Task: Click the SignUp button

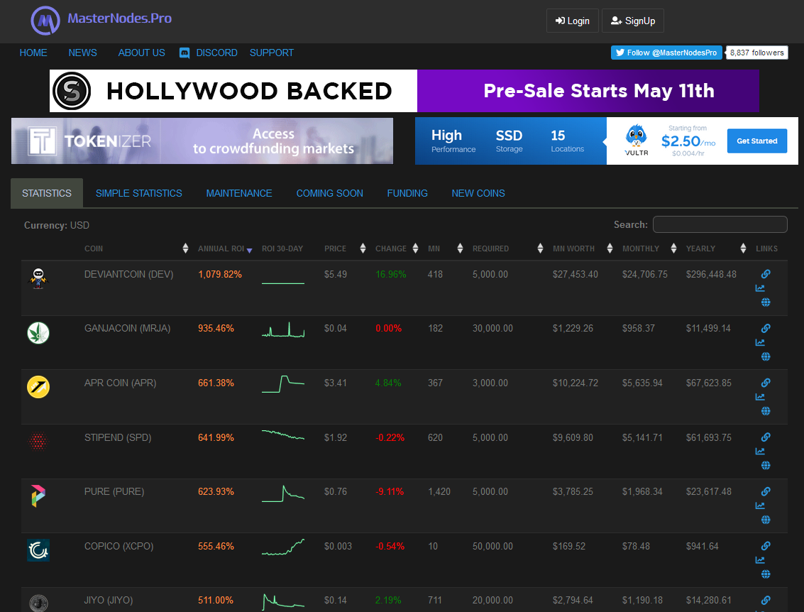Action: click(x=632, y=21)
